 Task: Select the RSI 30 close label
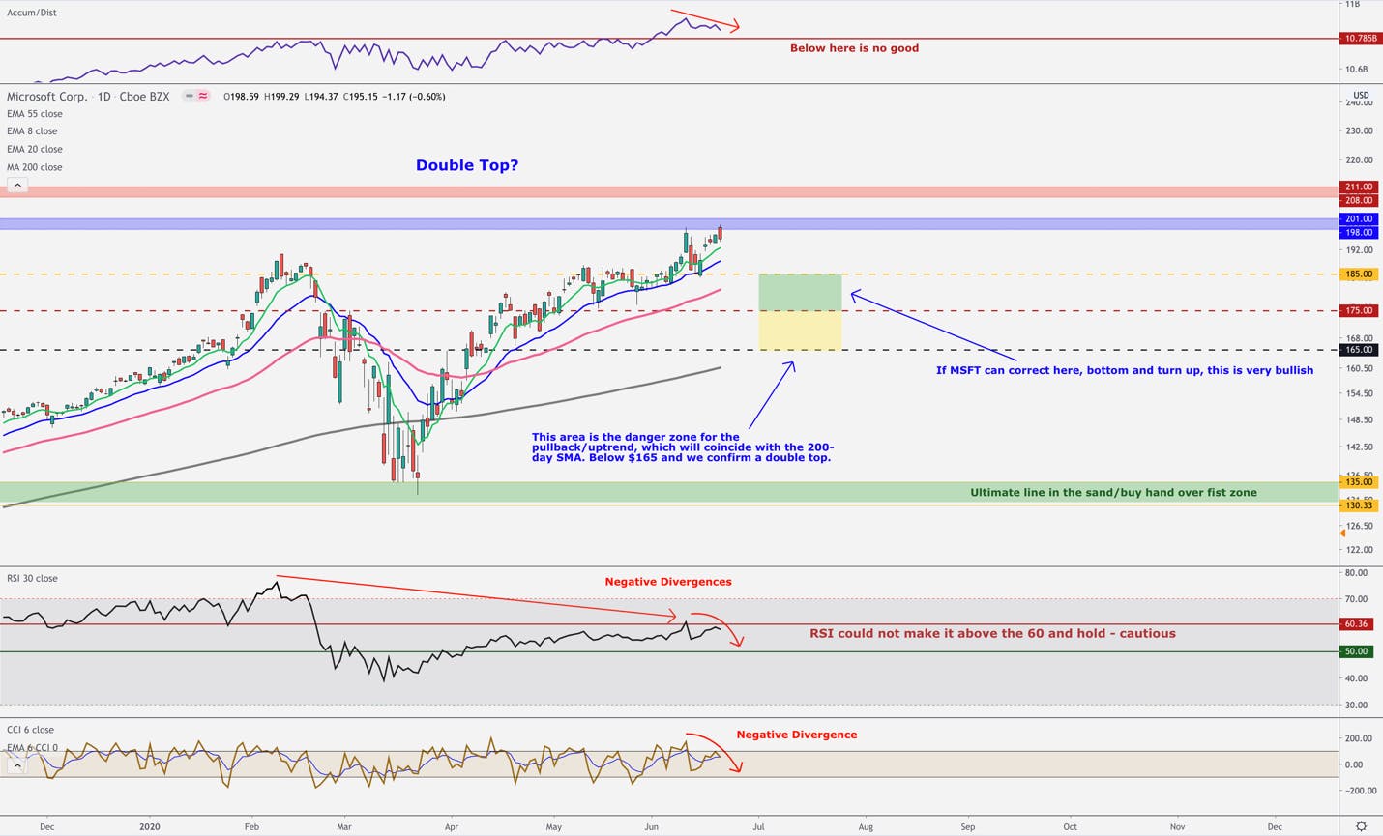point(32,578)
